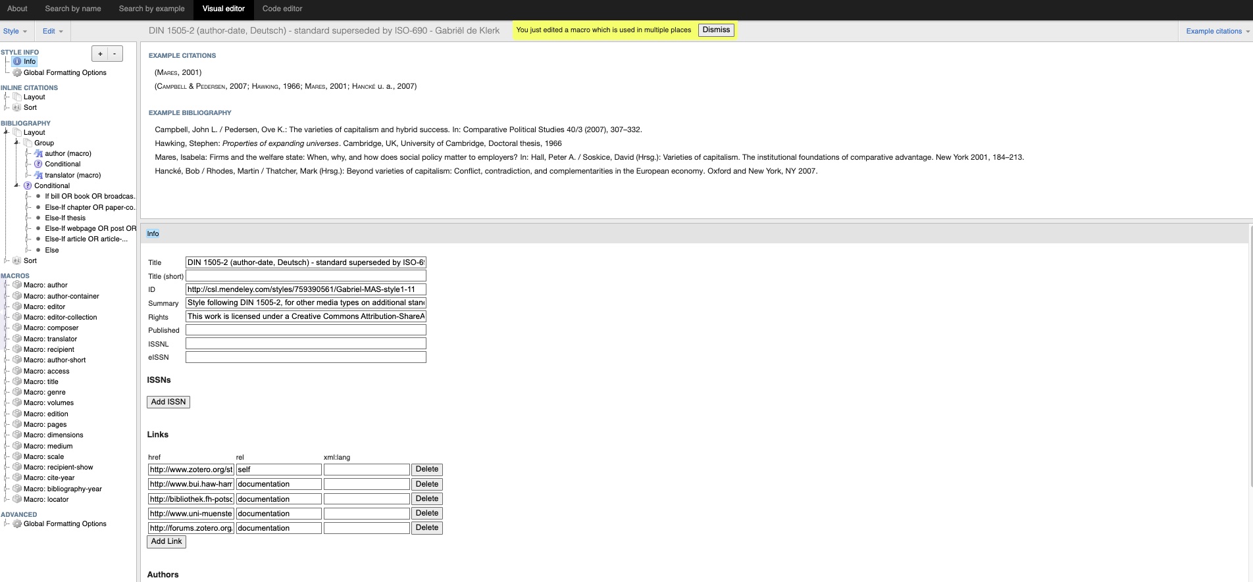The height and width of the screenshot is (582, 1253).
Task: Click the eISSN input field
Action: [x=306, y=357]
